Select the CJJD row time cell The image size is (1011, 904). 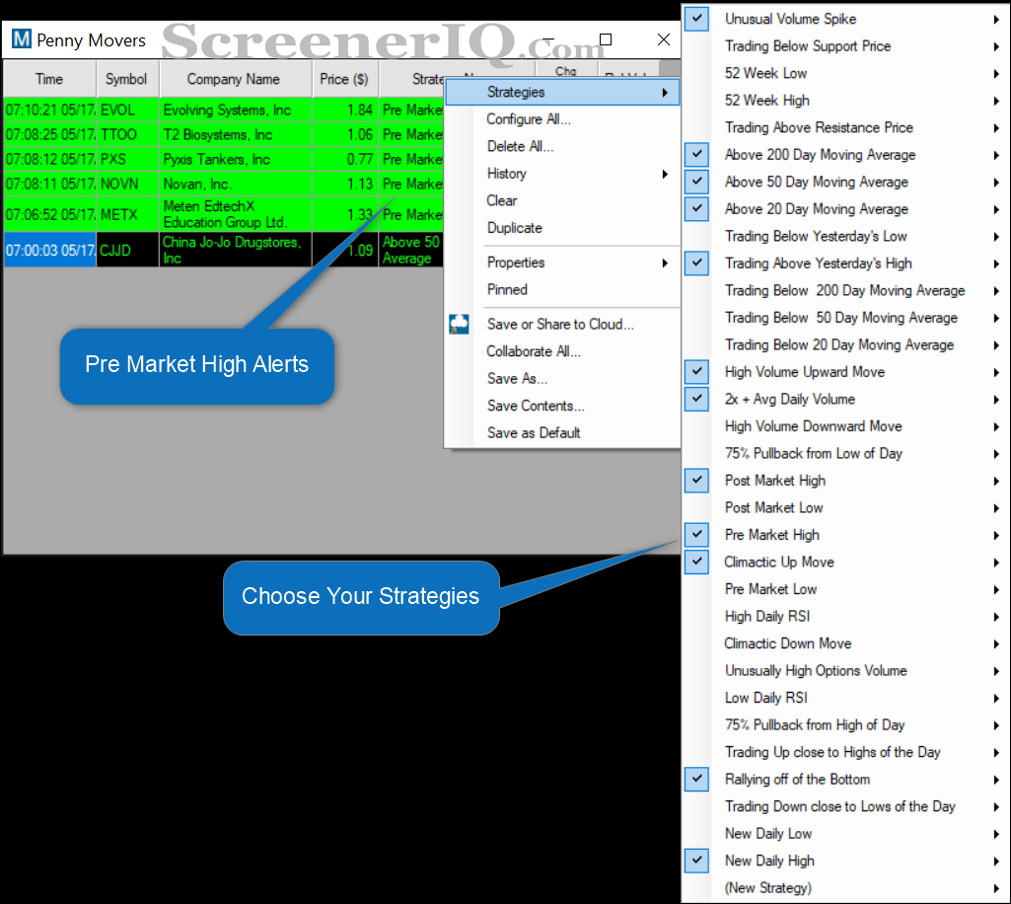tap(49, 251)
